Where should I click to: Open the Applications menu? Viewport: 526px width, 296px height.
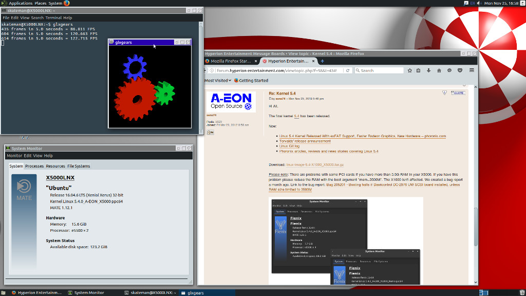pyautogui.click(x=21, y=3)
